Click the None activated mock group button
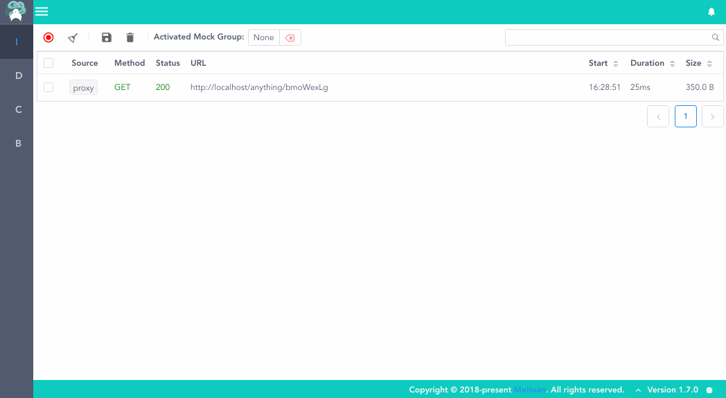 point(264,37)
